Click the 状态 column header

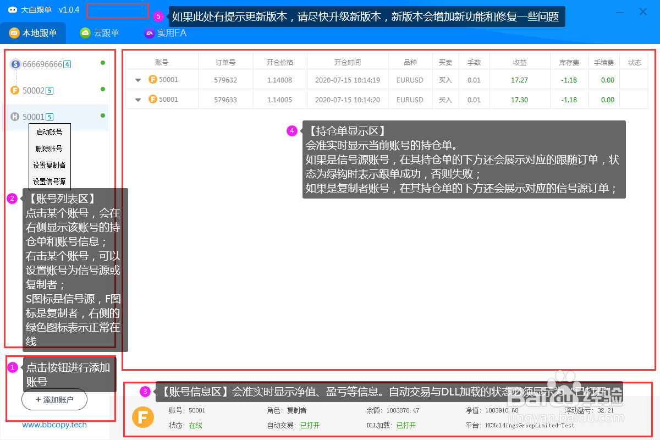tap(635, 63)
